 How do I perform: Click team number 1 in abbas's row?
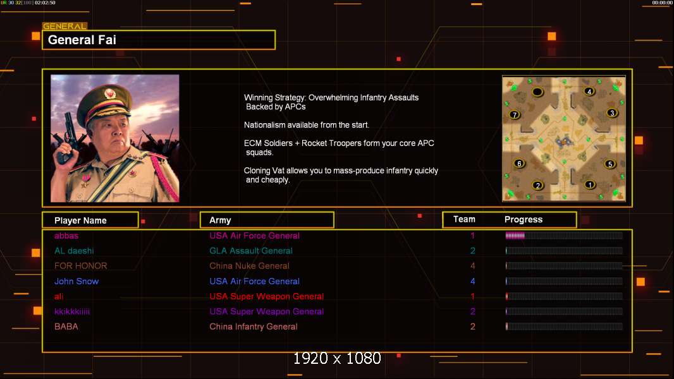(x=472, y=236)
